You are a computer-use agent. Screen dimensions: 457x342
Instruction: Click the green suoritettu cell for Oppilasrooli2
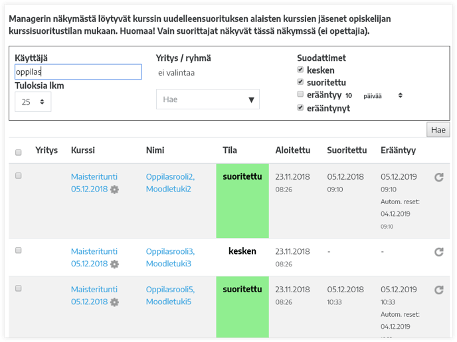(x=242, y=201)
